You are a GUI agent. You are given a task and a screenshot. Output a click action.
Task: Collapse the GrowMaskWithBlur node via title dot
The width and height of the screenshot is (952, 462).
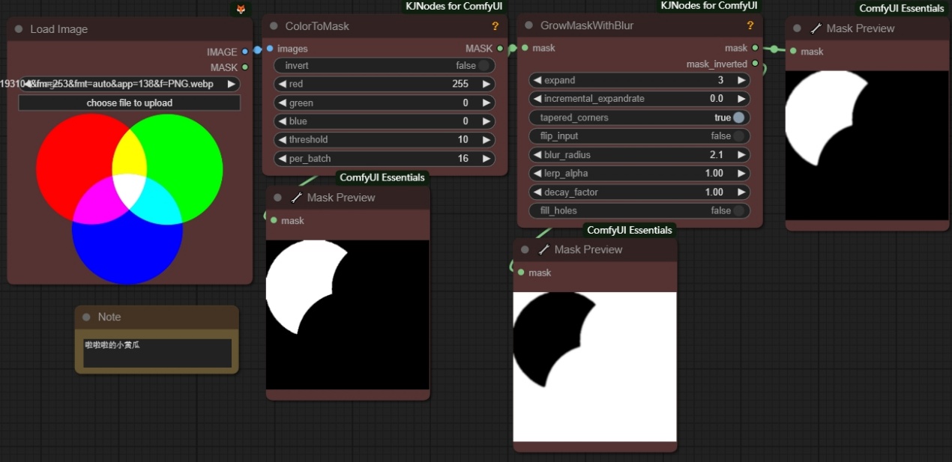[x=528, y=25]
